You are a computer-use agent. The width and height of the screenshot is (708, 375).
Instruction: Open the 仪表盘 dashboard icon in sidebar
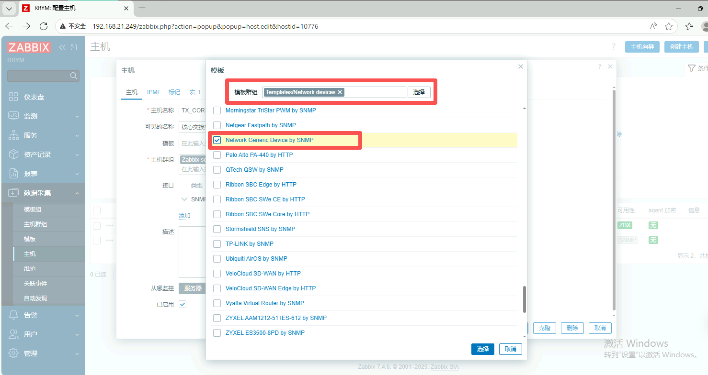click(13, 97)
